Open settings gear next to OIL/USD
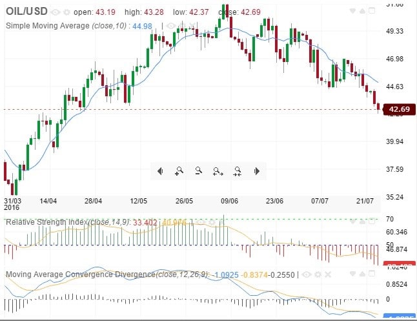 [x=66, y=12]
